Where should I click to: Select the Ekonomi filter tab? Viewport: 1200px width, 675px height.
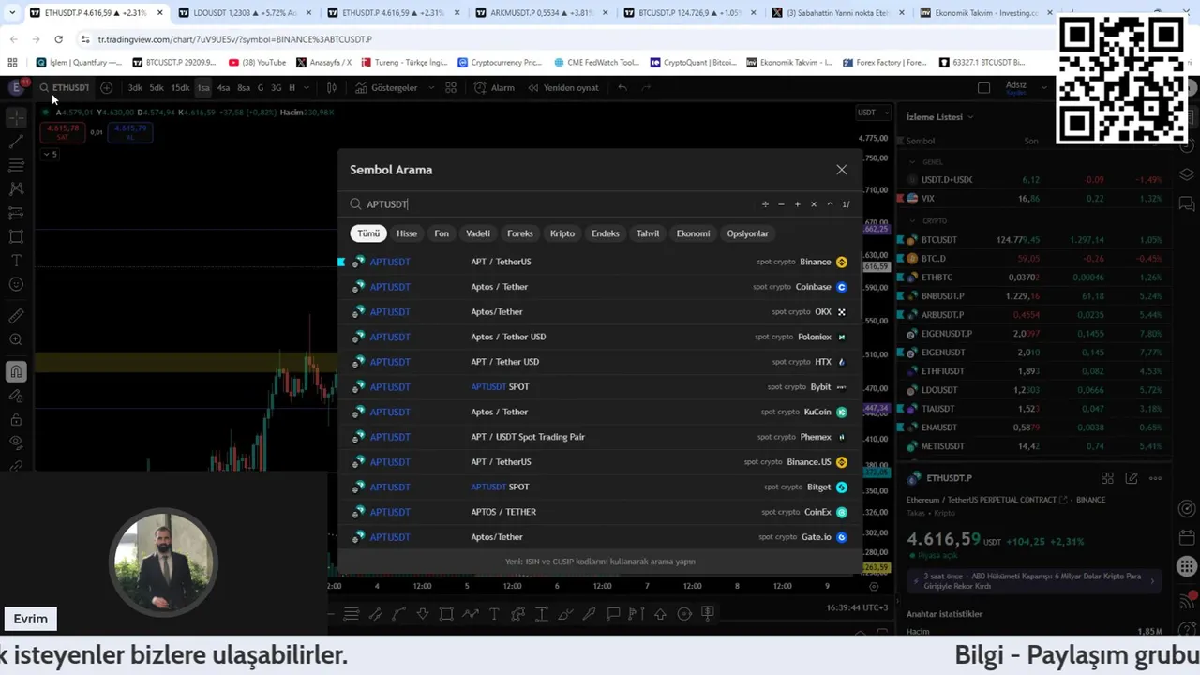pyautogui.click(x=694, y=233)
